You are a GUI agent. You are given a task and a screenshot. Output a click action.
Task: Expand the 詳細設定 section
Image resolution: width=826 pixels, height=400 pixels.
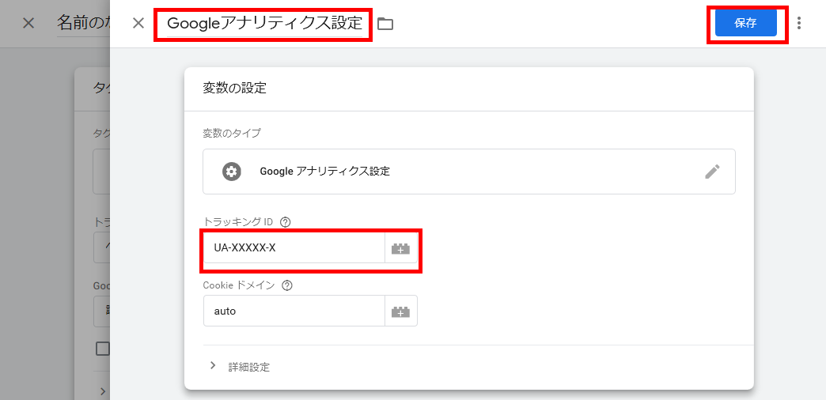pos(240,366)
